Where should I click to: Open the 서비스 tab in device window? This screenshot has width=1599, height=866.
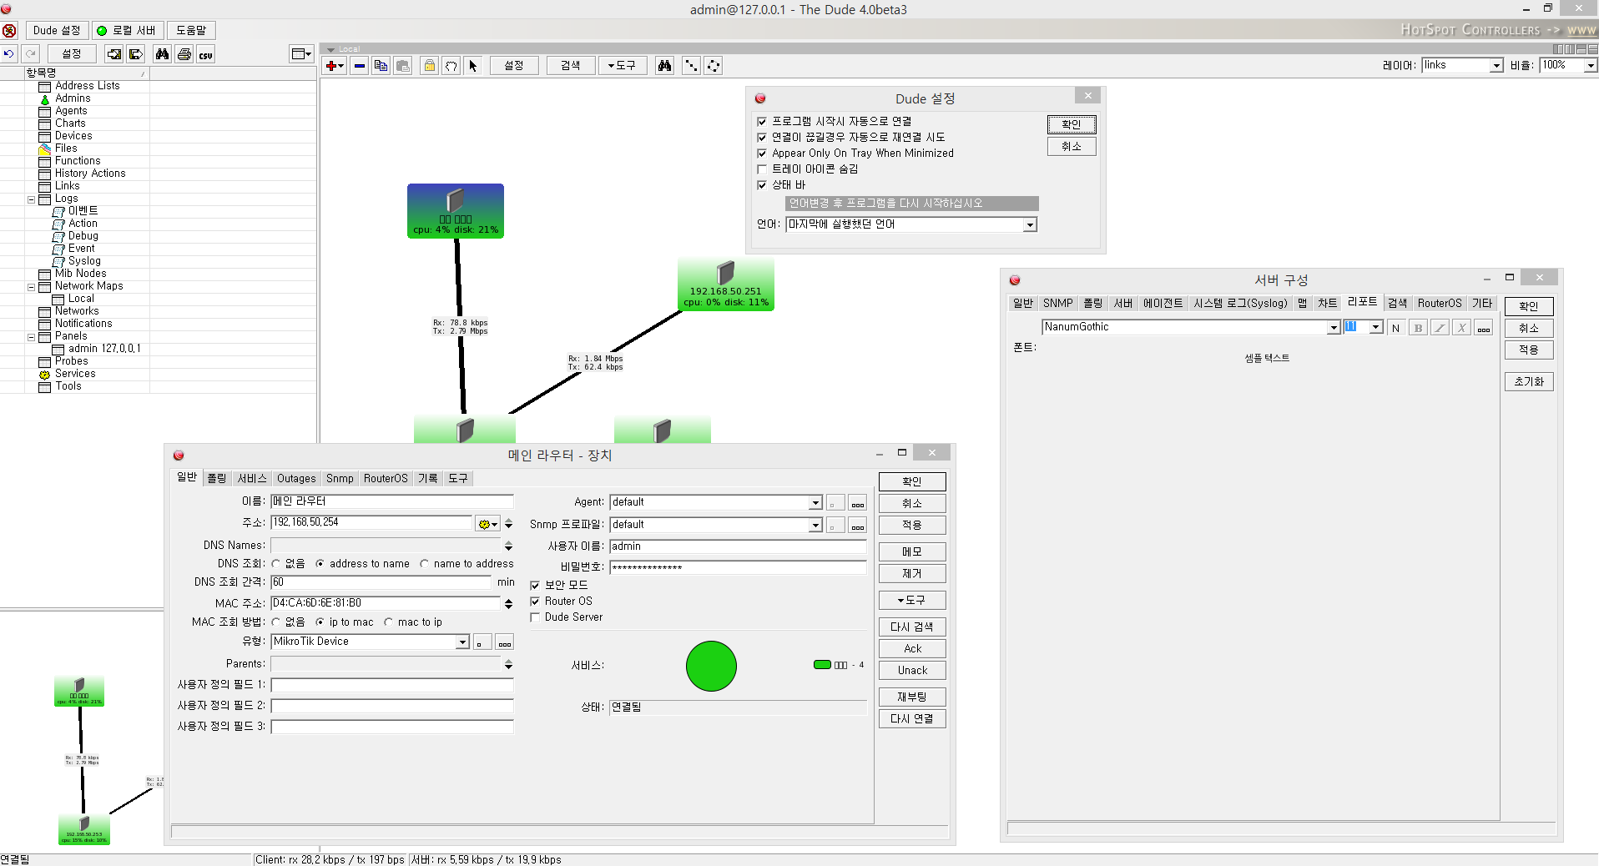click(252, 479)
